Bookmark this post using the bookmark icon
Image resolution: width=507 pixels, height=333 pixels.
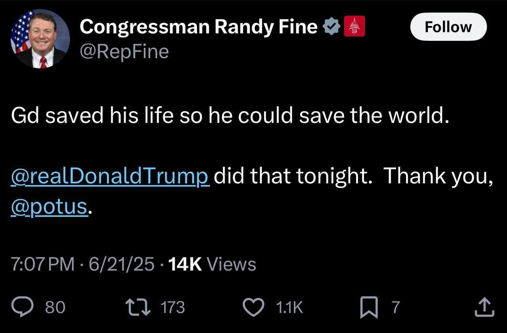(368, 308)
